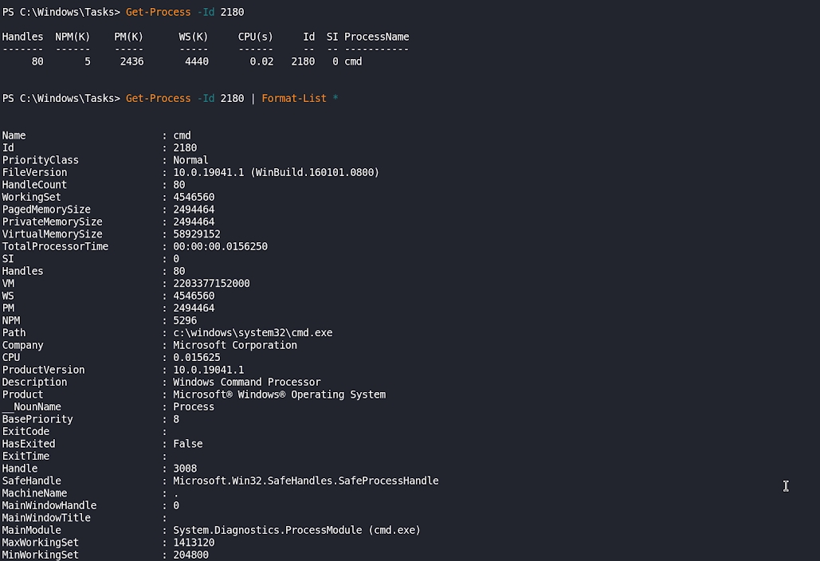Click the "PrivateMemorySize" property label
This screenshot has width=820, height=561.
coord(53,222)
